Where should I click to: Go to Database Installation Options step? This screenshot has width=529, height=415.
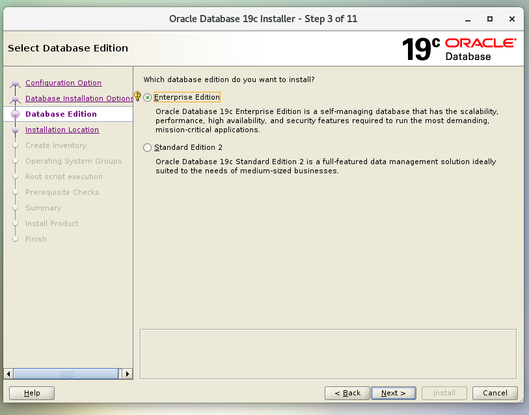click(79, 98)
